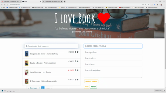Open the Angular bookmark folder
This screenshot has width=166, height=93.
[62, 7]
